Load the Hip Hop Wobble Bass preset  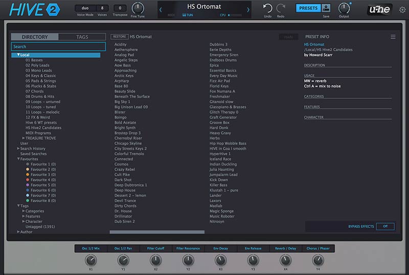[228, 143]
